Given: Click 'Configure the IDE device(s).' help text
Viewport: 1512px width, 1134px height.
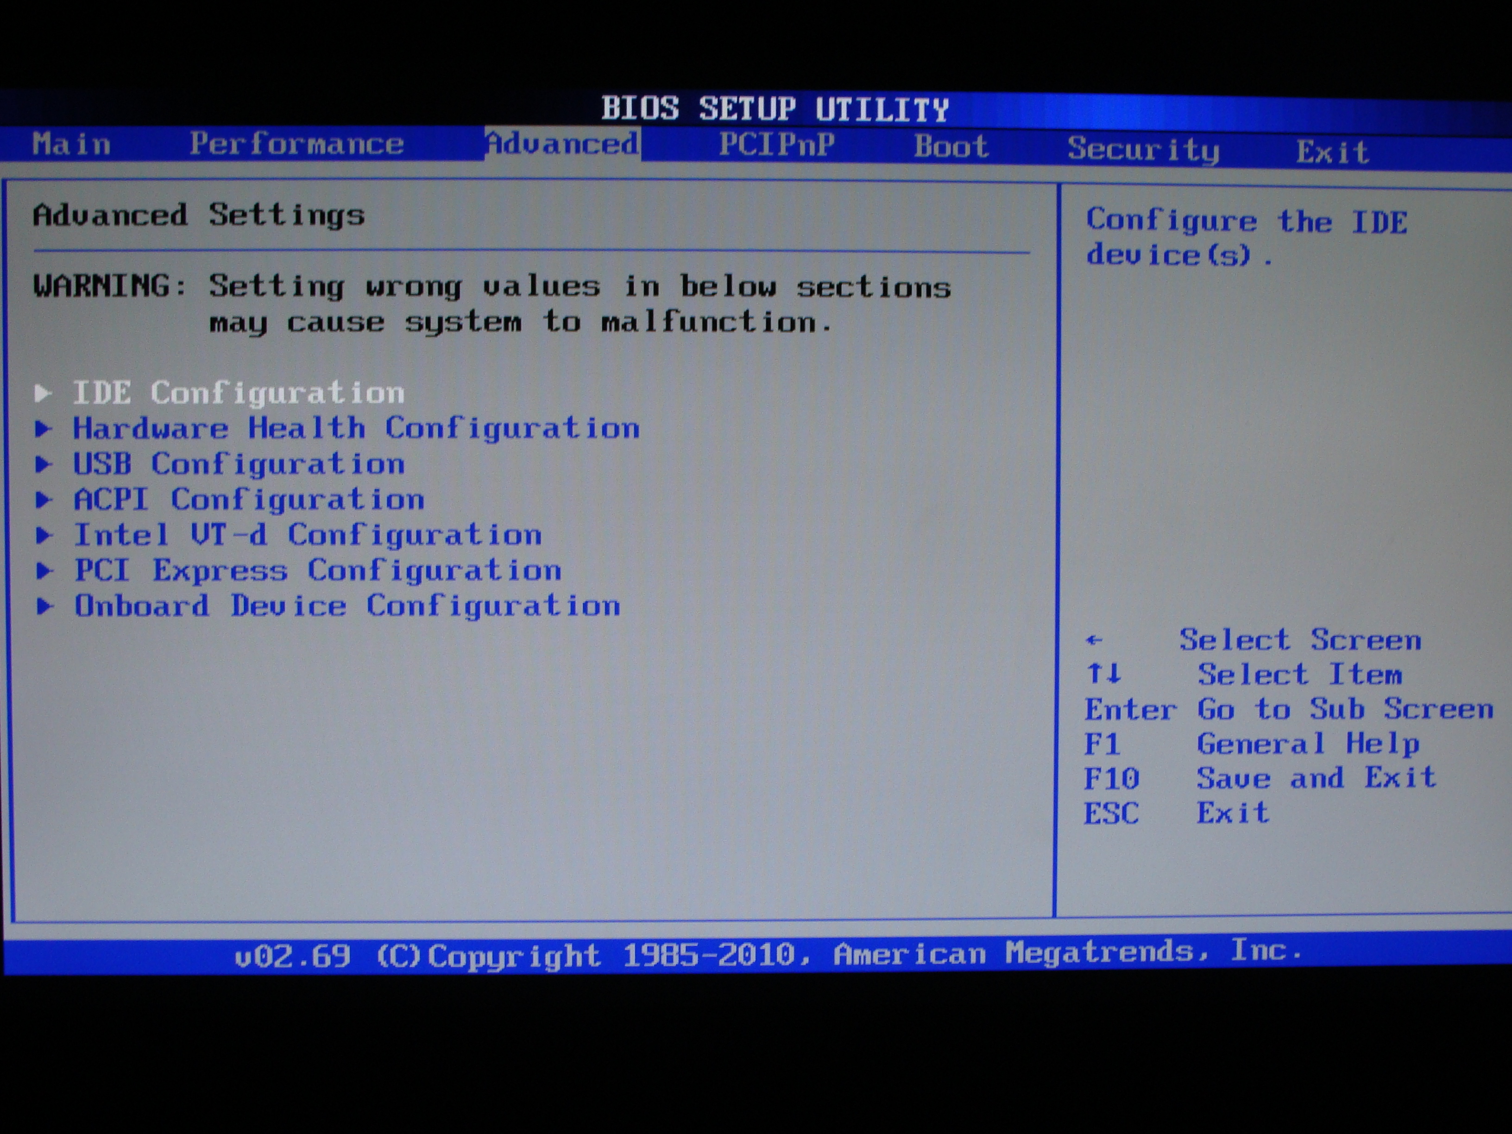Looking at the screenshot, I should (1247, 238).
